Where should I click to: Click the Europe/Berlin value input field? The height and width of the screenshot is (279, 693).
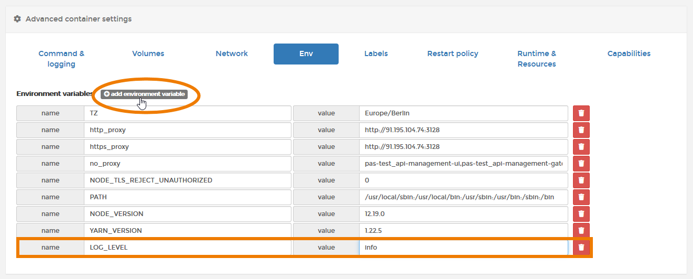click(x=463, y=113)
